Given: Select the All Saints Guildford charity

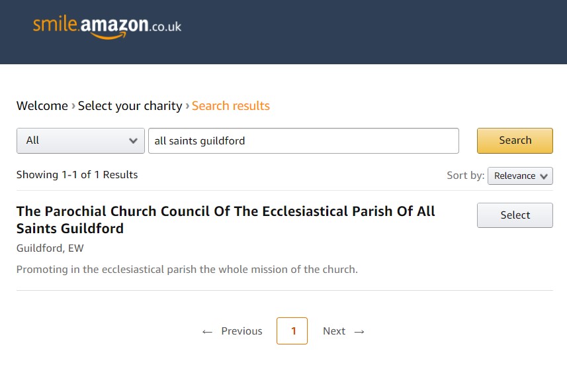Looking at the screenshot, I should [x=515, y=215].
